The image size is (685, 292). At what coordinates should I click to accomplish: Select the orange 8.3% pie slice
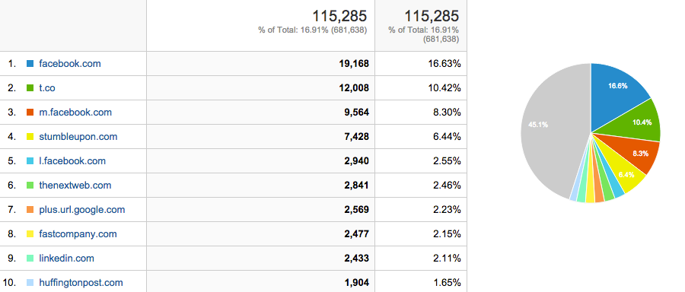tap(639, 154)
